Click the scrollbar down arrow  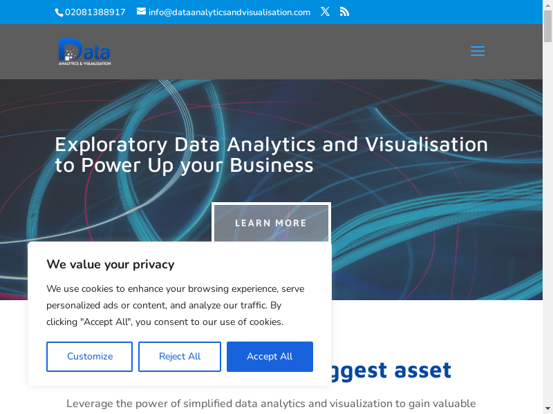point(547,409)
